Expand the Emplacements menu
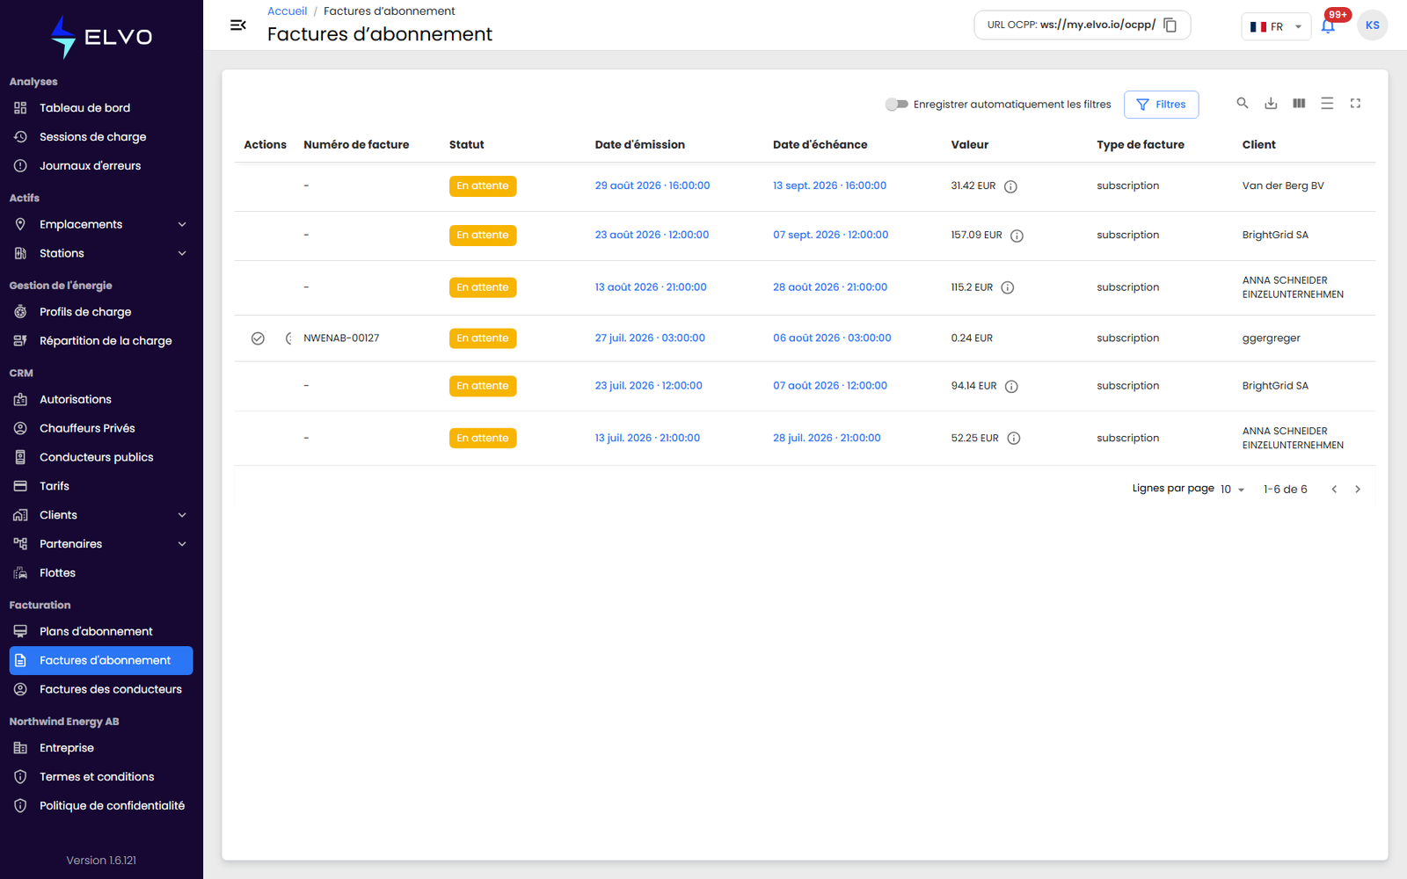 coord(101,224)
